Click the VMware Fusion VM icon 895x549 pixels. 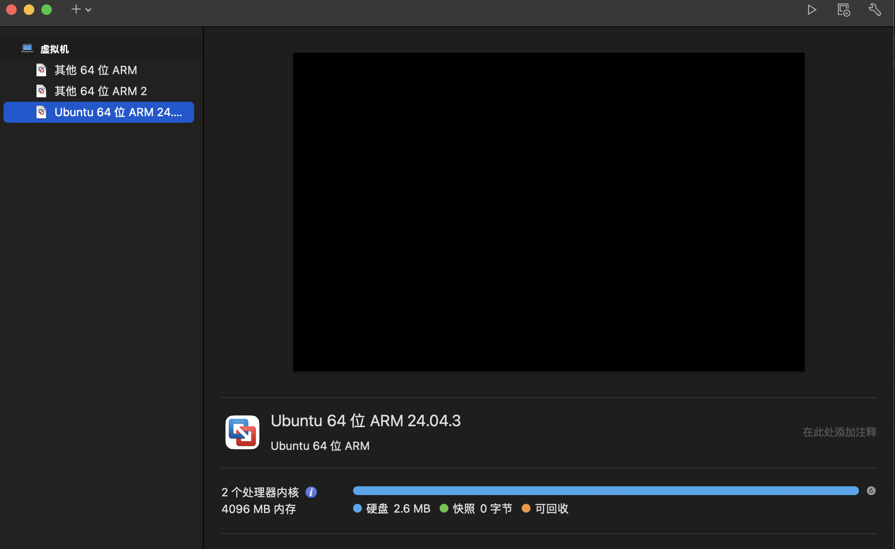pos(242,432)
